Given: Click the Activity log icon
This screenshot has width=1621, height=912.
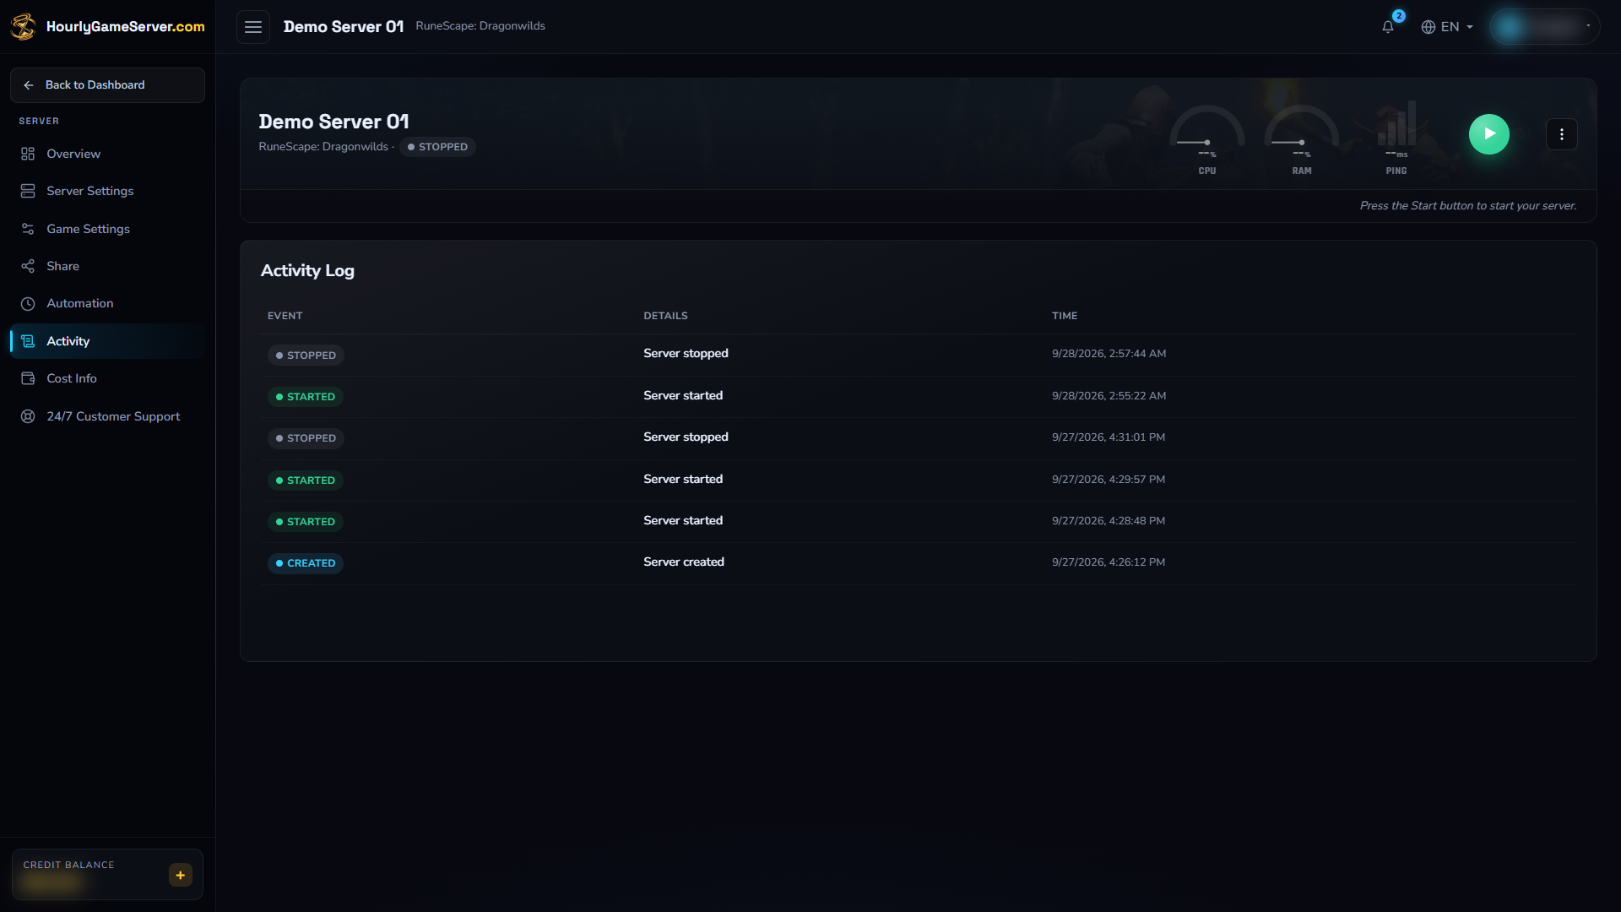Looking at the screenshot, I should click(28, 341).
